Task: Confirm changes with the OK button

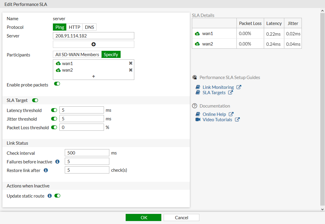Action: click(143, 217)
